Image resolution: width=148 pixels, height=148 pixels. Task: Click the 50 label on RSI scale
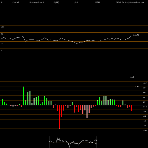pyautogui.click(x=2, y=39)
